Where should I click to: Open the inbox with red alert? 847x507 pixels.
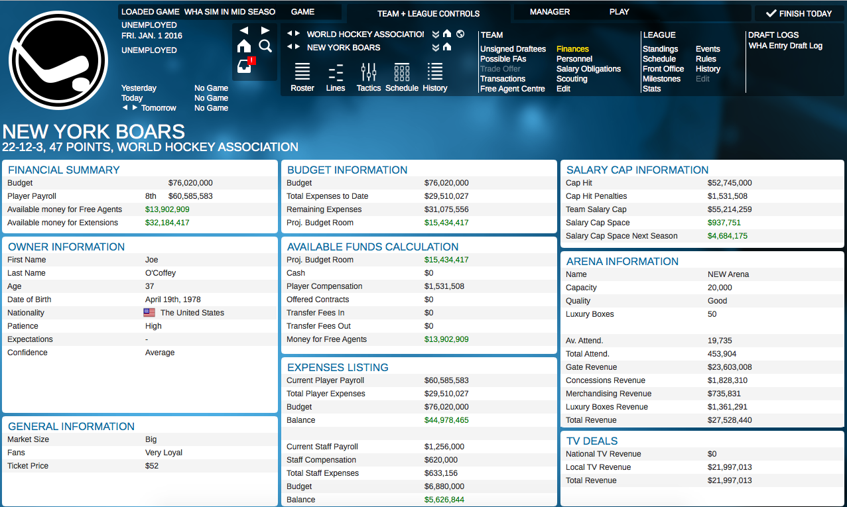245,66
